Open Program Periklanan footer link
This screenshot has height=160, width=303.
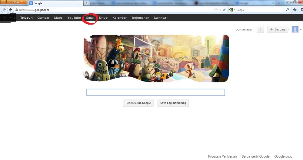(222, 157)
